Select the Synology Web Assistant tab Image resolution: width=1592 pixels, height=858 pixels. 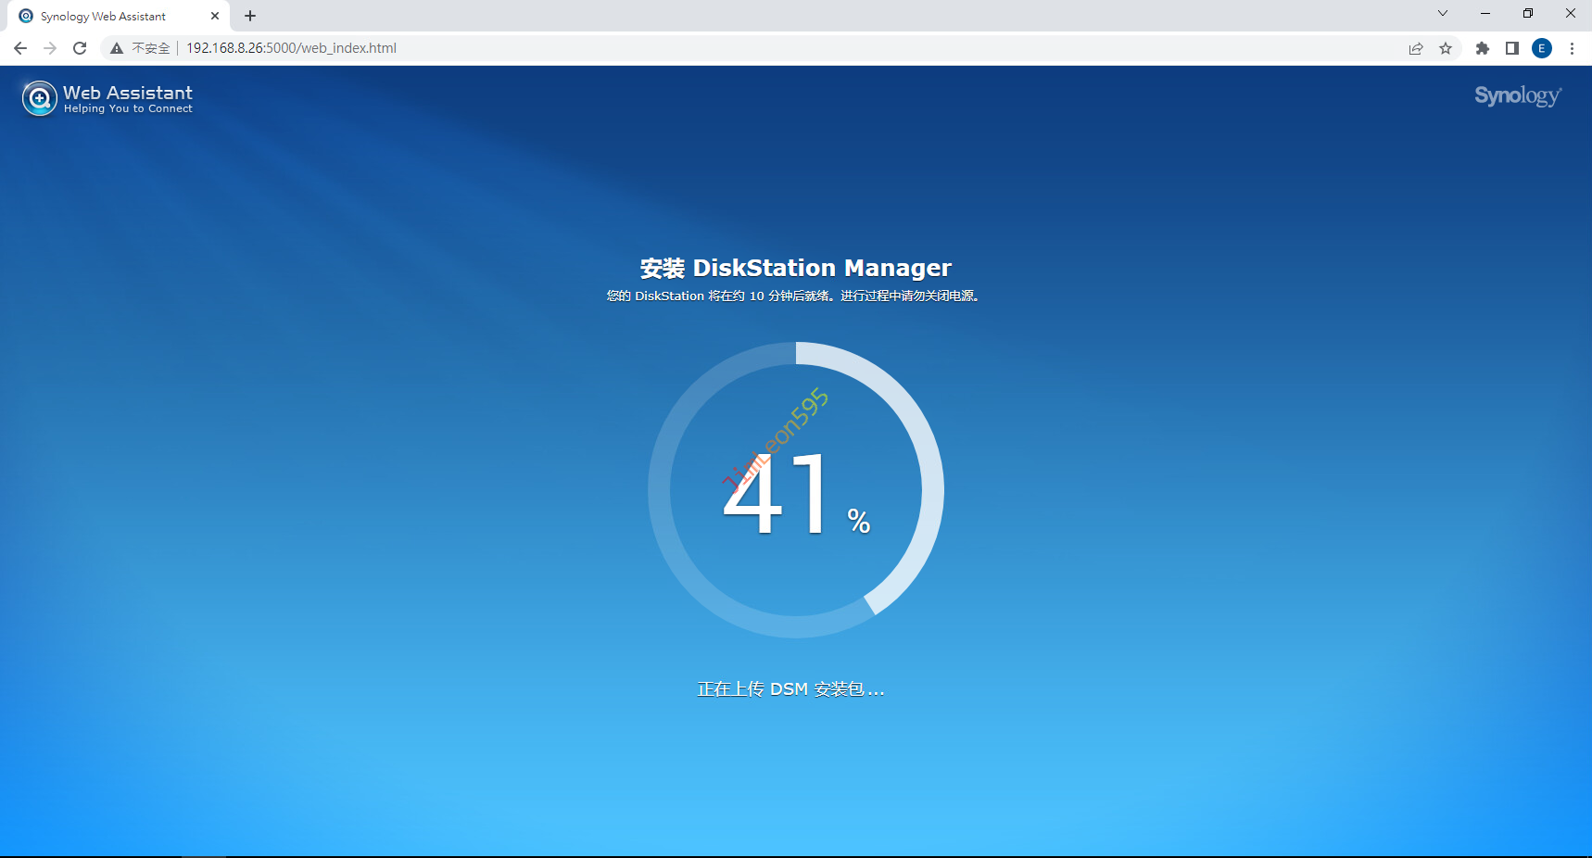pyautogui.click(x=104, y=16)
